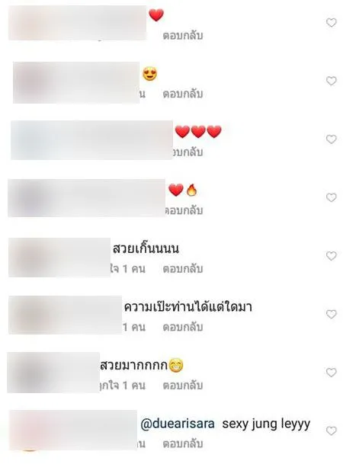Like the single red heart comment

pyautogui.click(x=331, y=23)
